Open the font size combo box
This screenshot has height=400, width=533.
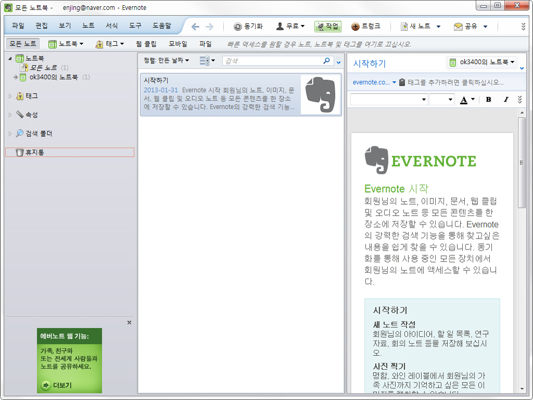(441, 99)
